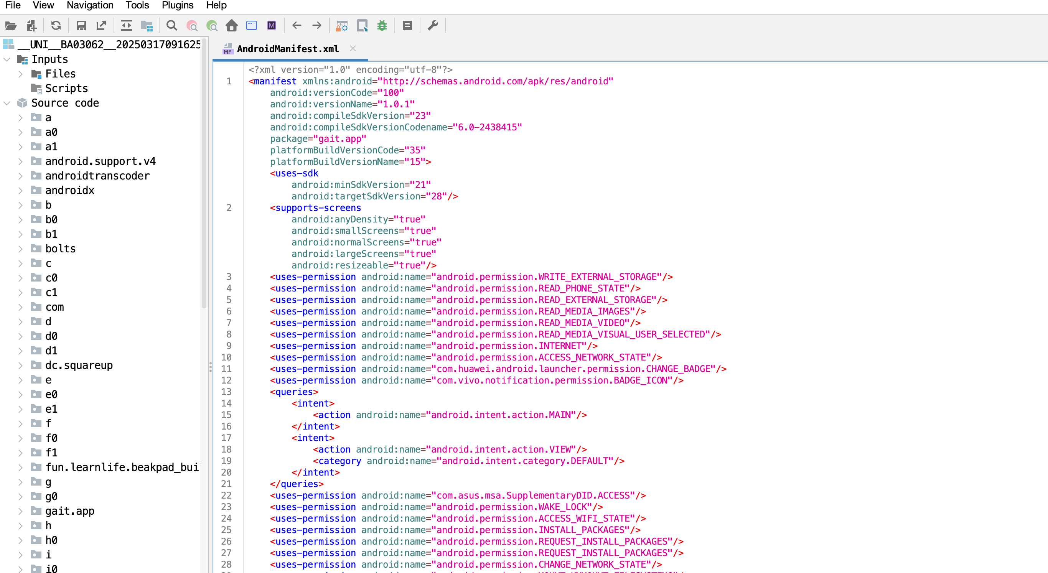The width and height of the screenshot is (1048, 573).
Task: Click the purple M manifest icon
Action: [271, 26]
